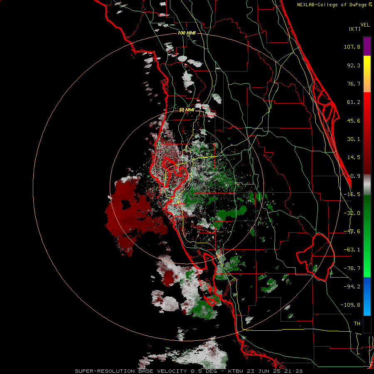This screenshot has height=374, width=374.
Task: Click the 50 NMI range ring label
Action: coord(187,110)
